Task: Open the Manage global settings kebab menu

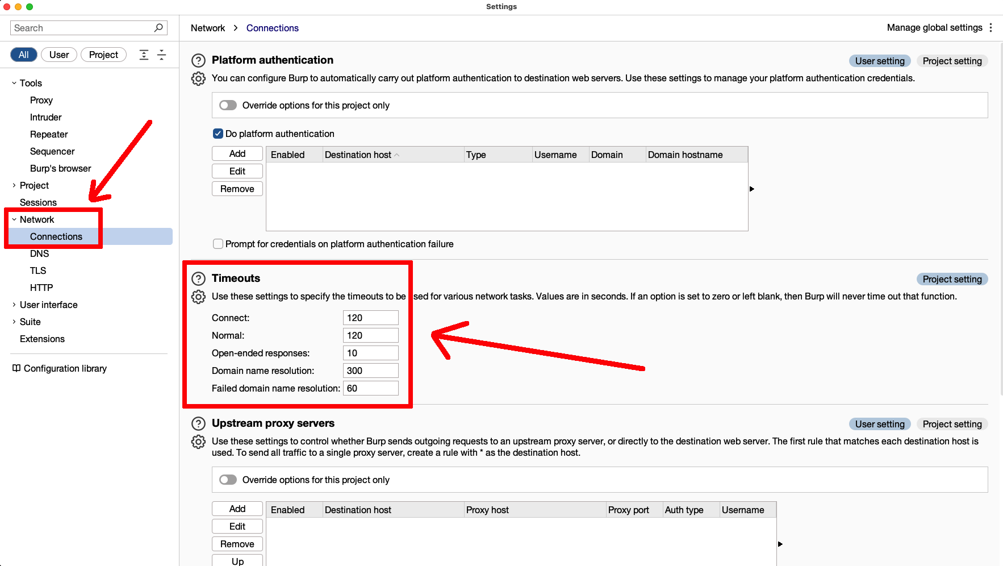Action: pos(991,28)
